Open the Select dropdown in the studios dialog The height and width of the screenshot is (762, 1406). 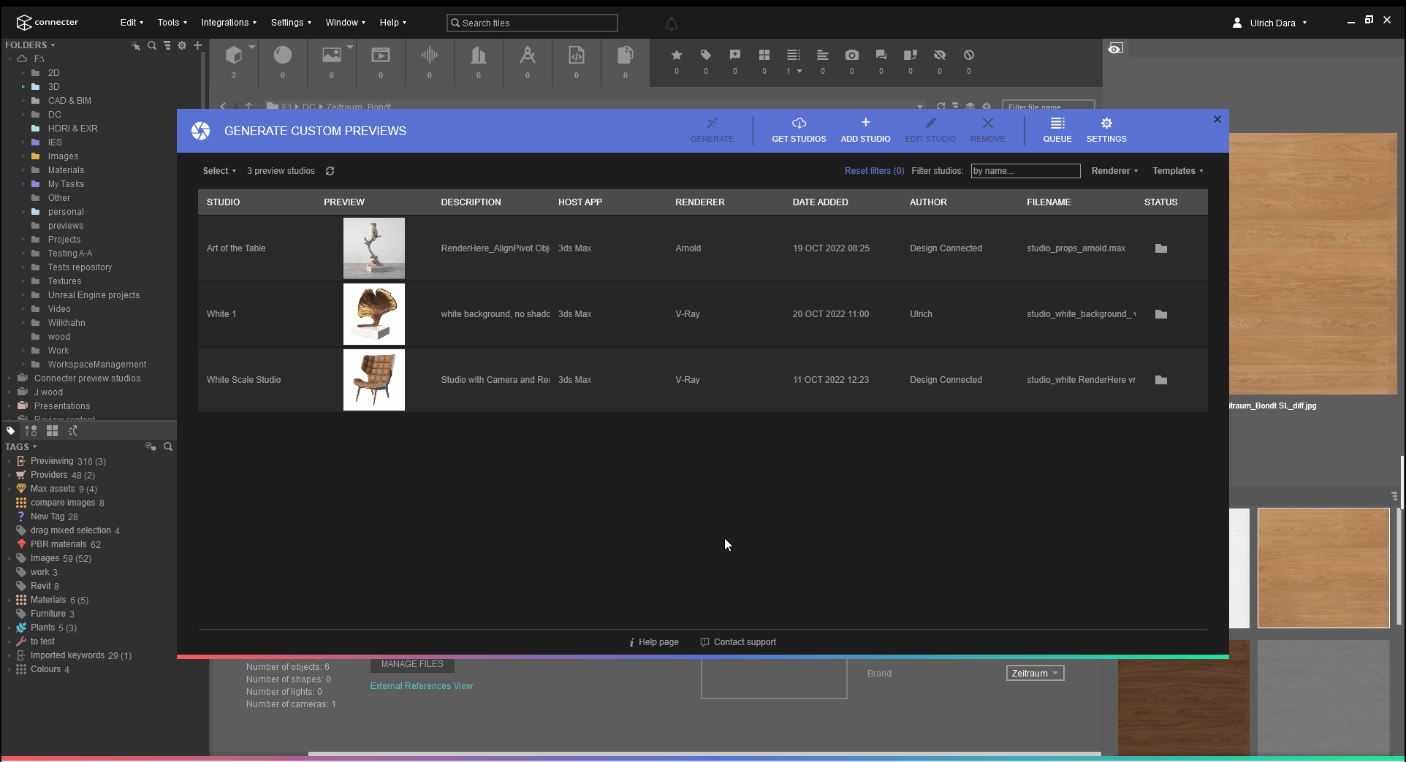point(218,170)
